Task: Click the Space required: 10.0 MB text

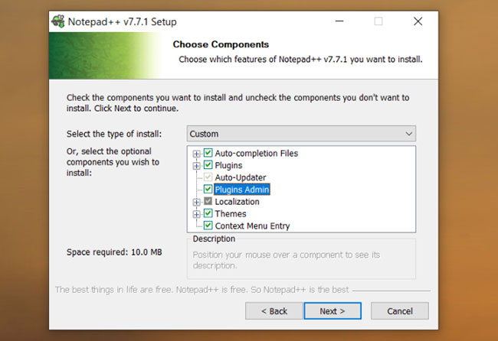Action: pyautogui.click(x=114, y=252)
